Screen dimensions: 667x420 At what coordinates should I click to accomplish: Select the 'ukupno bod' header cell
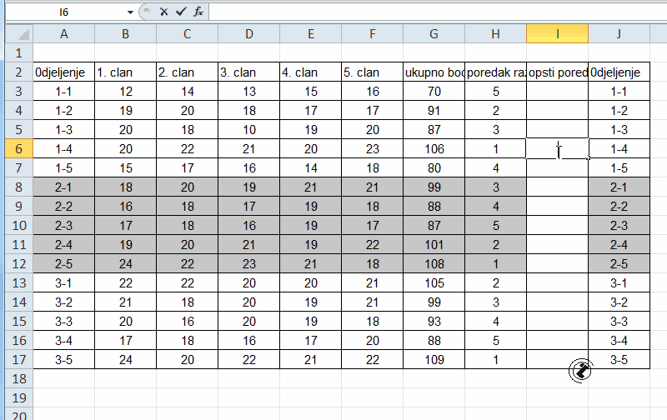pos(434,72)
